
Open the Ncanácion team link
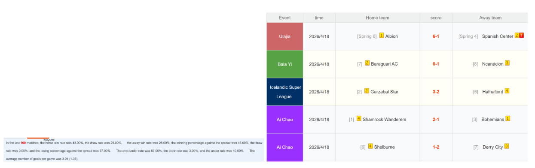(493, 64)
